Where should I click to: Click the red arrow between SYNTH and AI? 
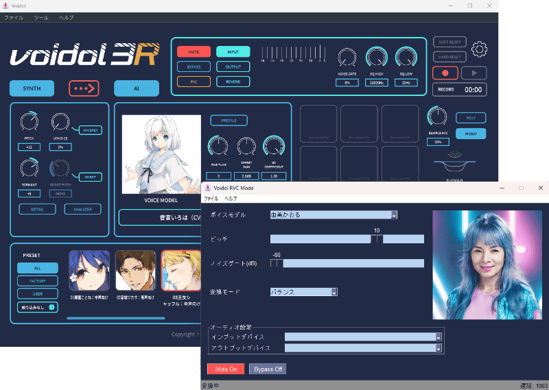[84, 88]
